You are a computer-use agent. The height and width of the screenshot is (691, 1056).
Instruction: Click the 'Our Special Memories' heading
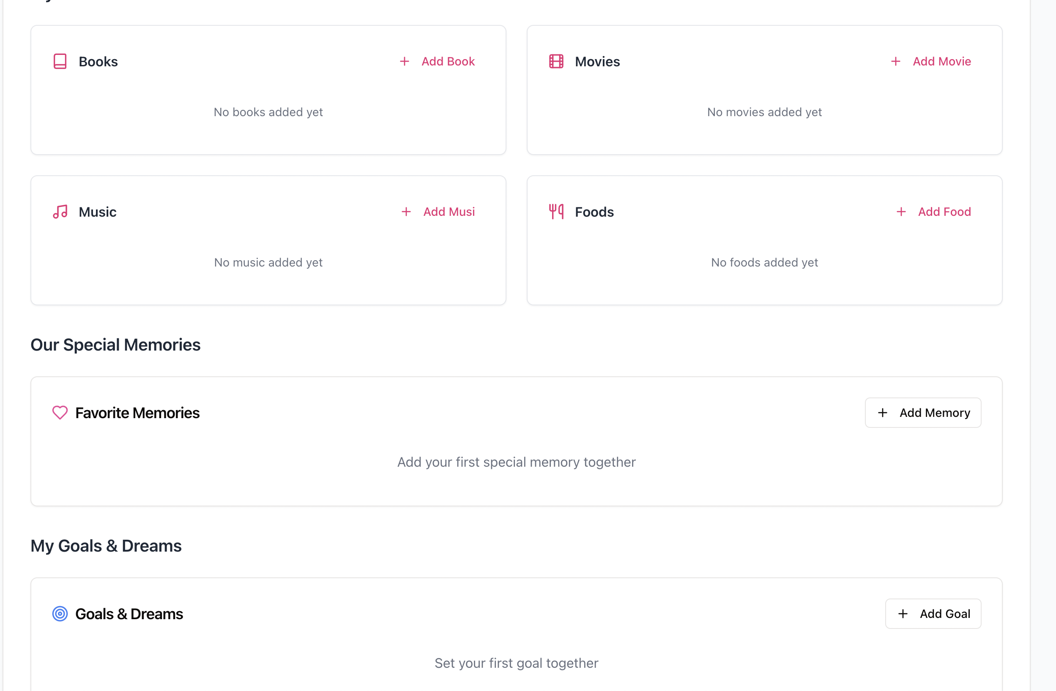pos(115,344)
